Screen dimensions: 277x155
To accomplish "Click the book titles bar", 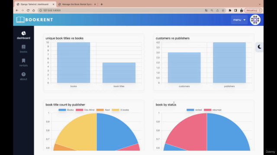I will point(119,73).
